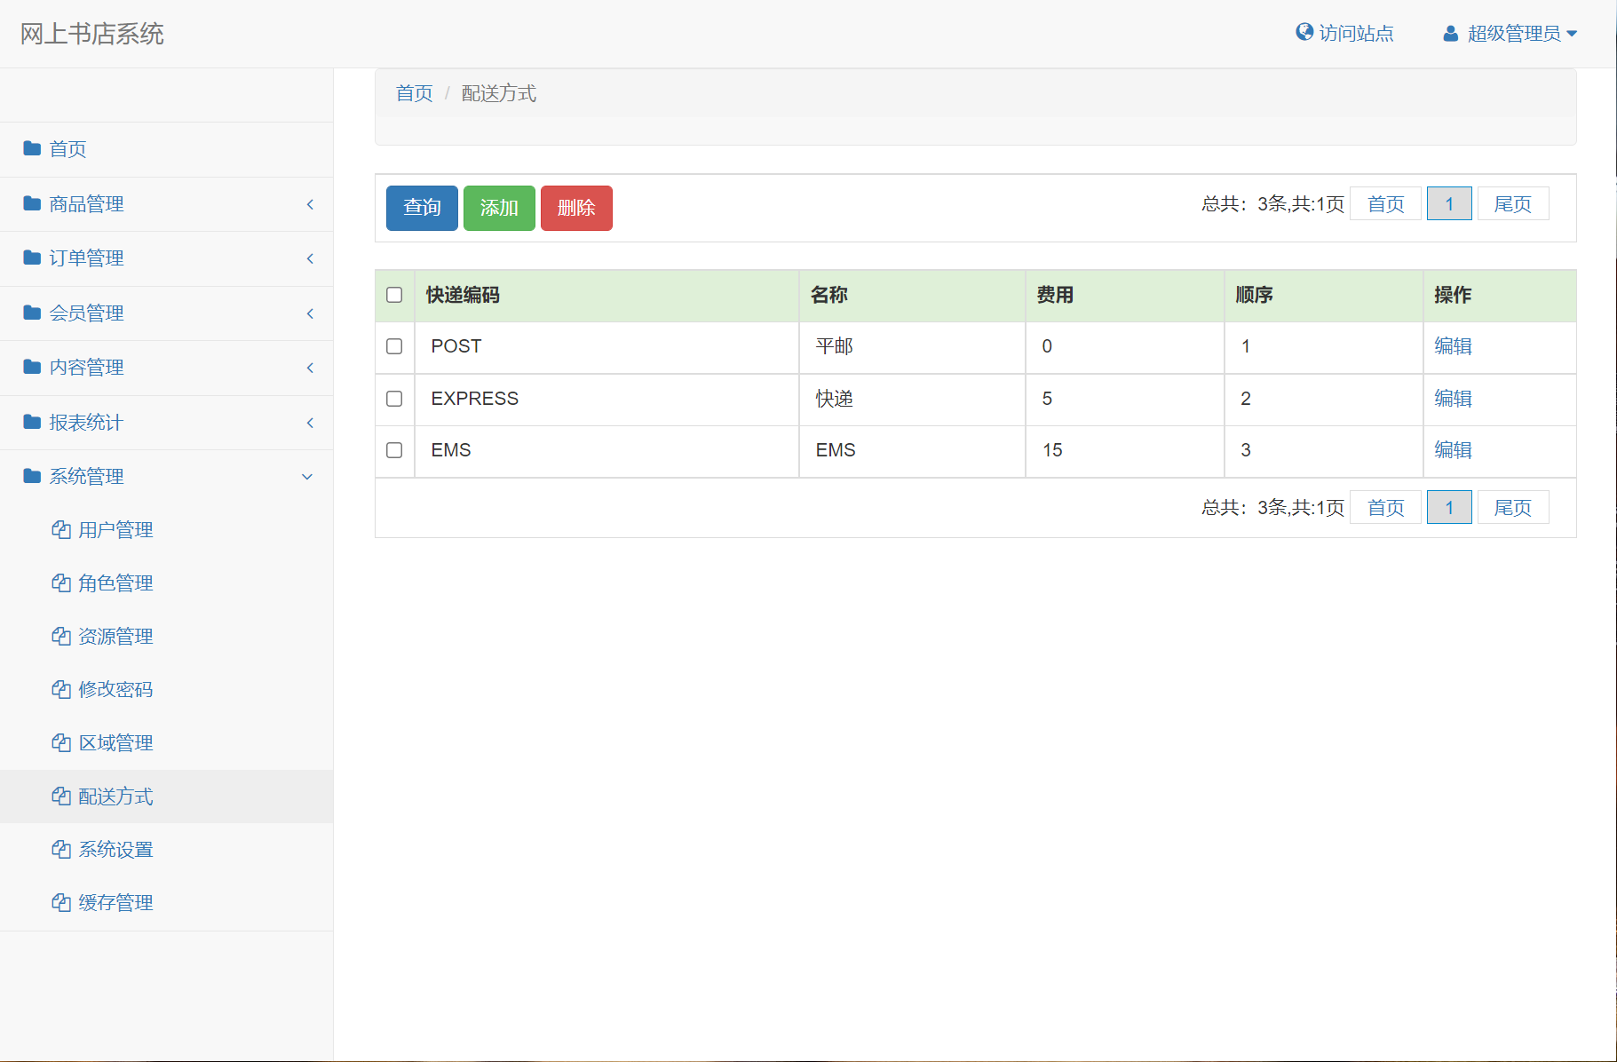Click the globe icon beside 访问站点
Viewport: 1617px width, 1062px height.
click(1304, 33)
